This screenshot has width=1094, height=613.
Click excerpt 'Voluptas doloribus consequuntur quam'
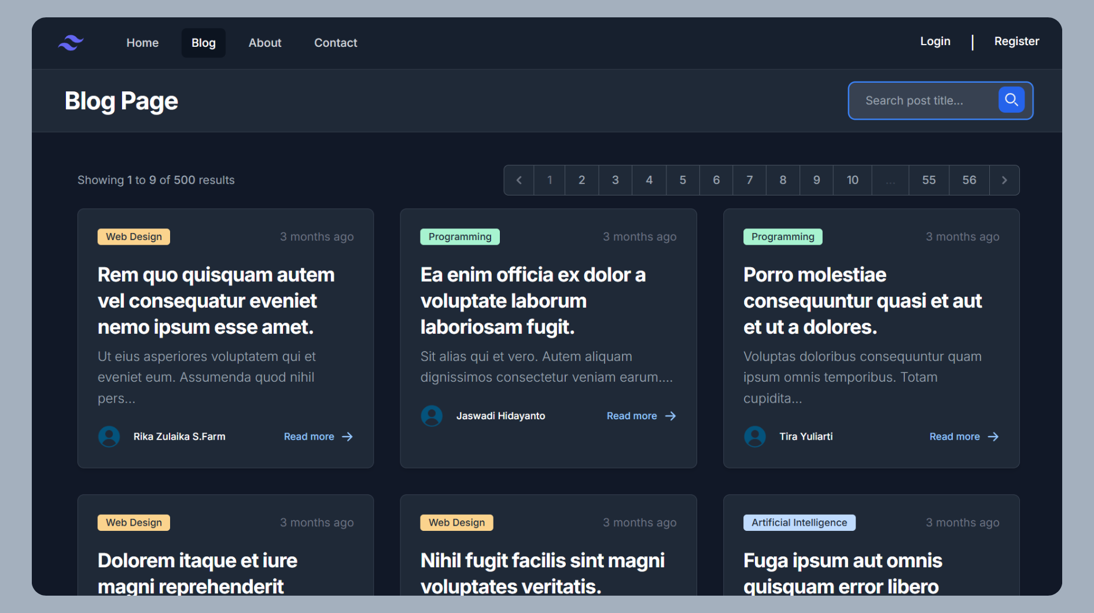point(863,377)
